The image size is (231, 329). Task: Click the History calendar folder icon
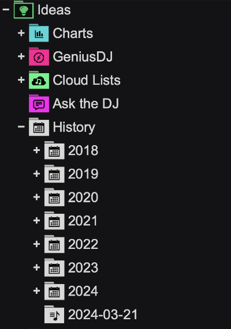[x=39, y=127]
